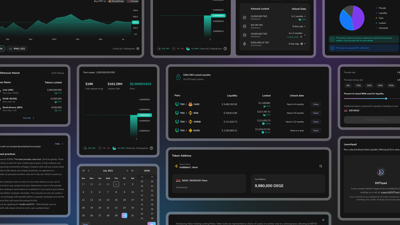Go to next month in calendar

(x=127, y=171)
